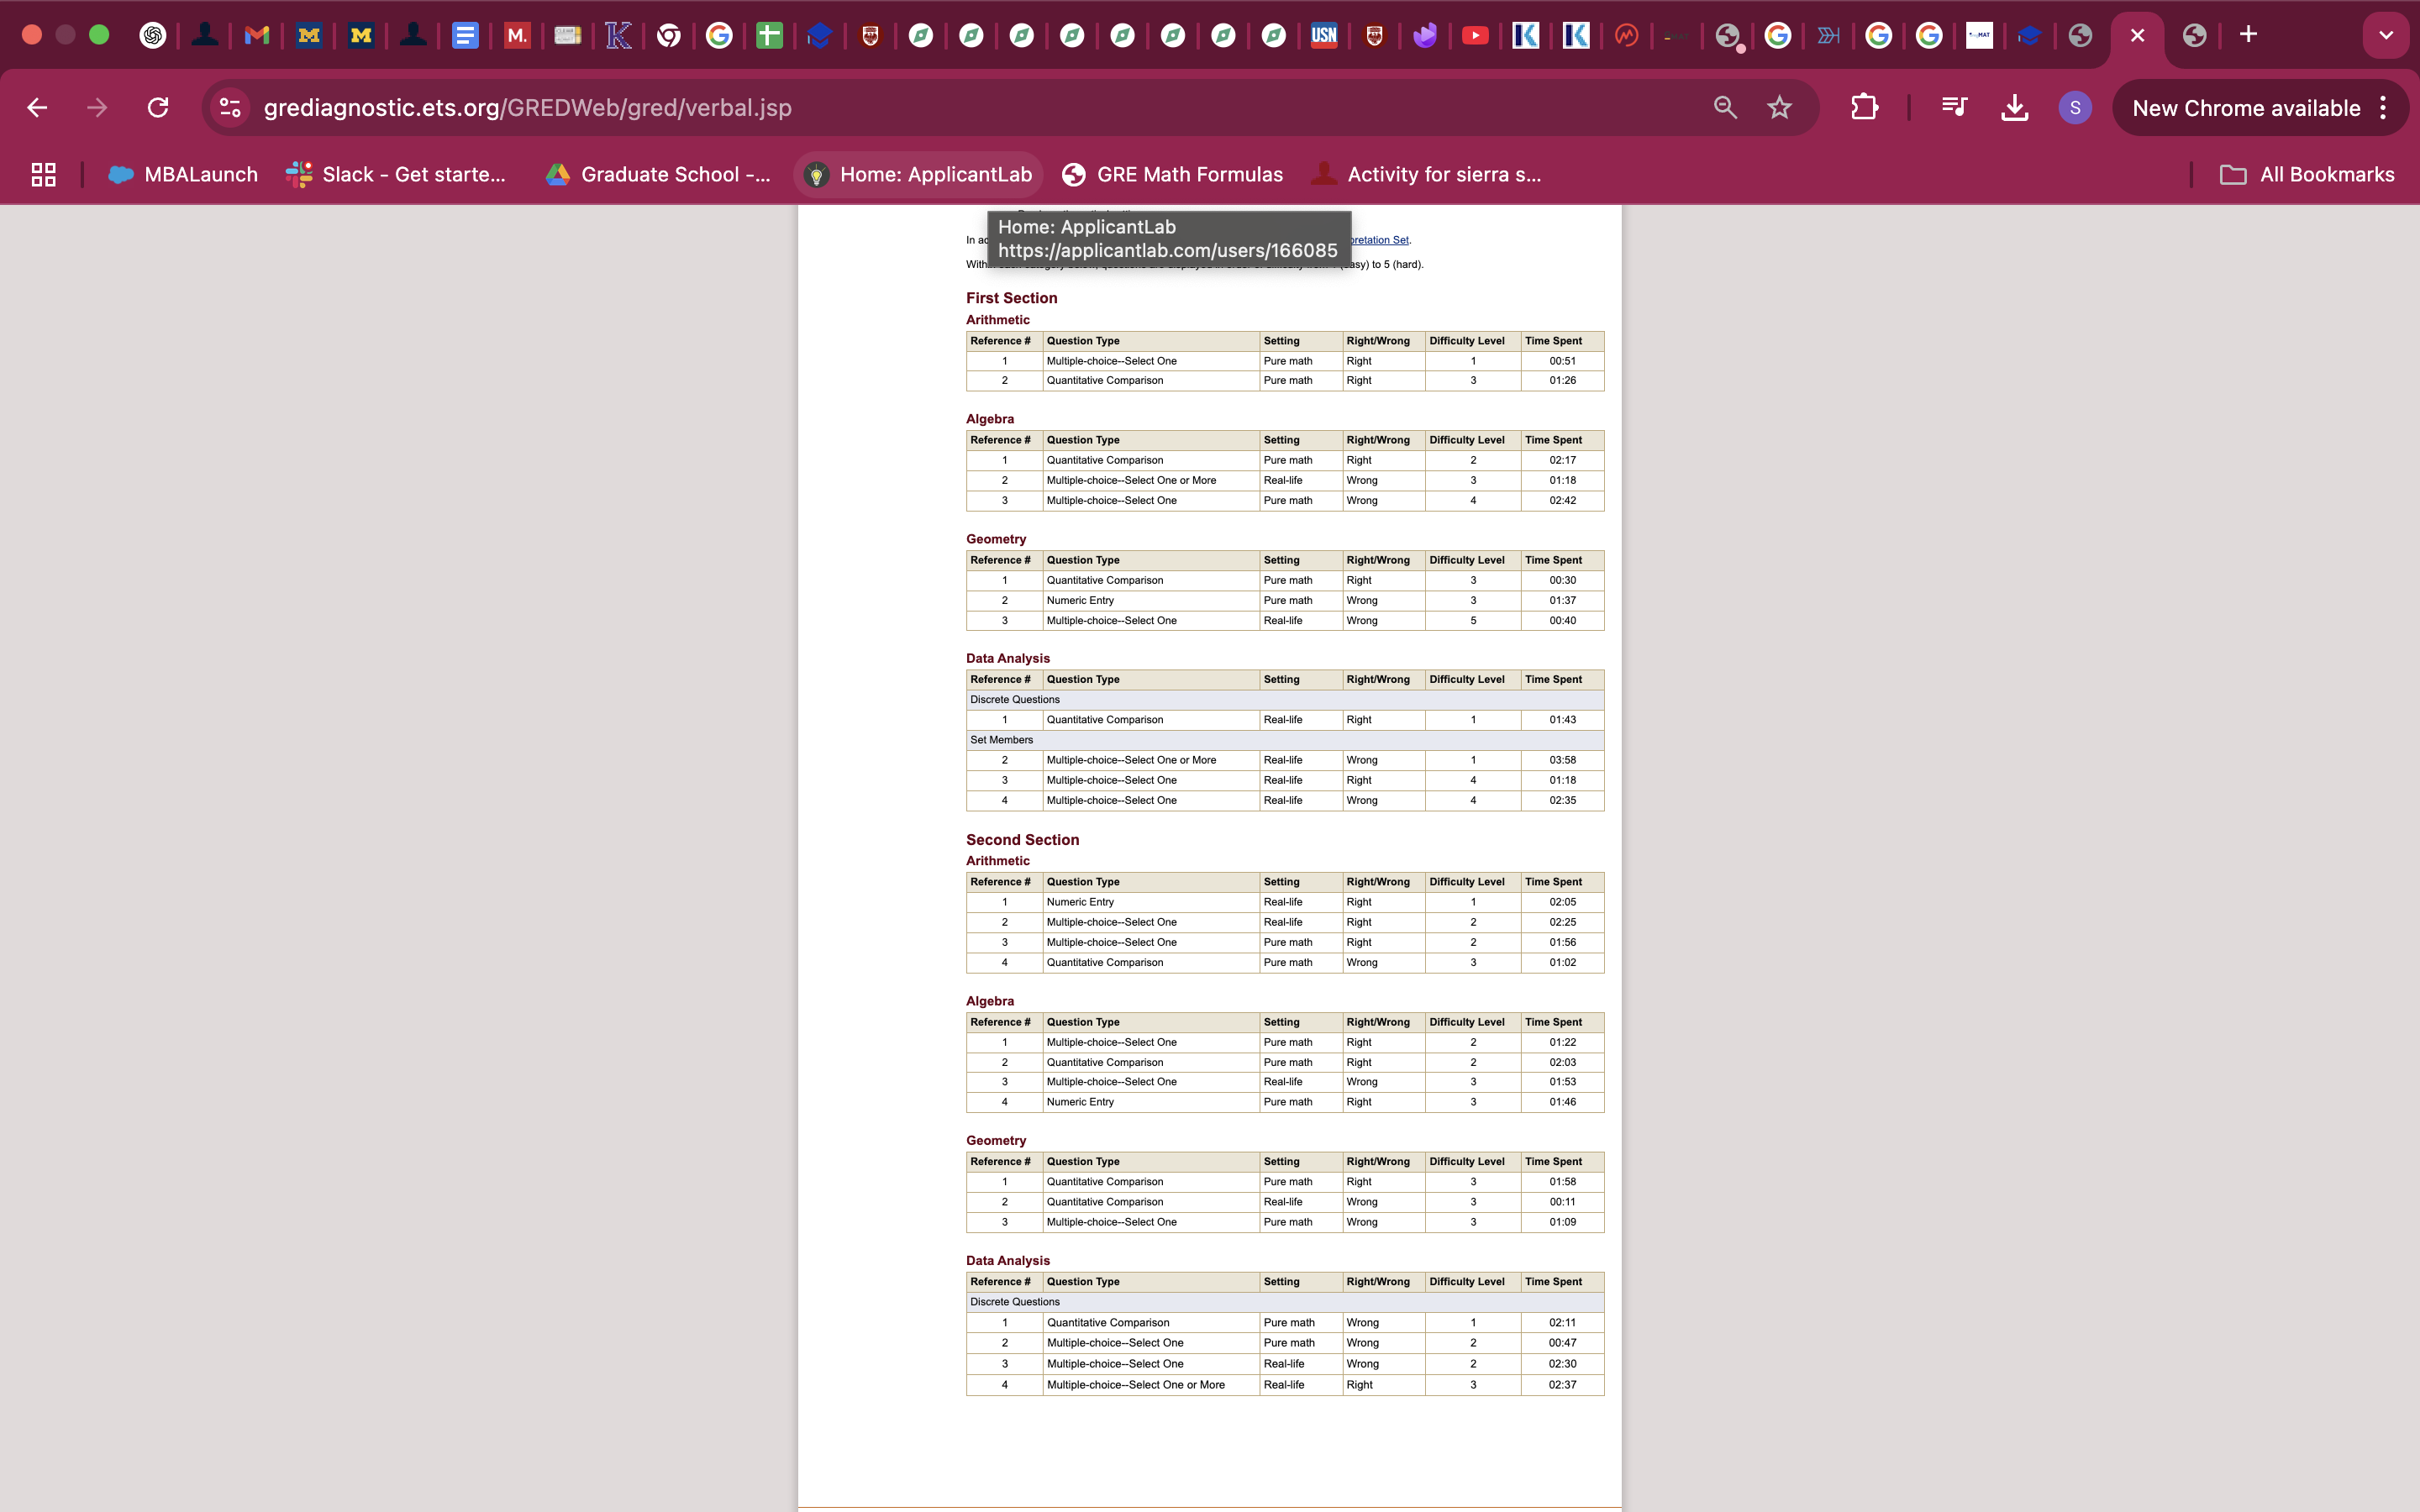
Task: Click the Interpretation Set link
Action: tap(1379, 240)
